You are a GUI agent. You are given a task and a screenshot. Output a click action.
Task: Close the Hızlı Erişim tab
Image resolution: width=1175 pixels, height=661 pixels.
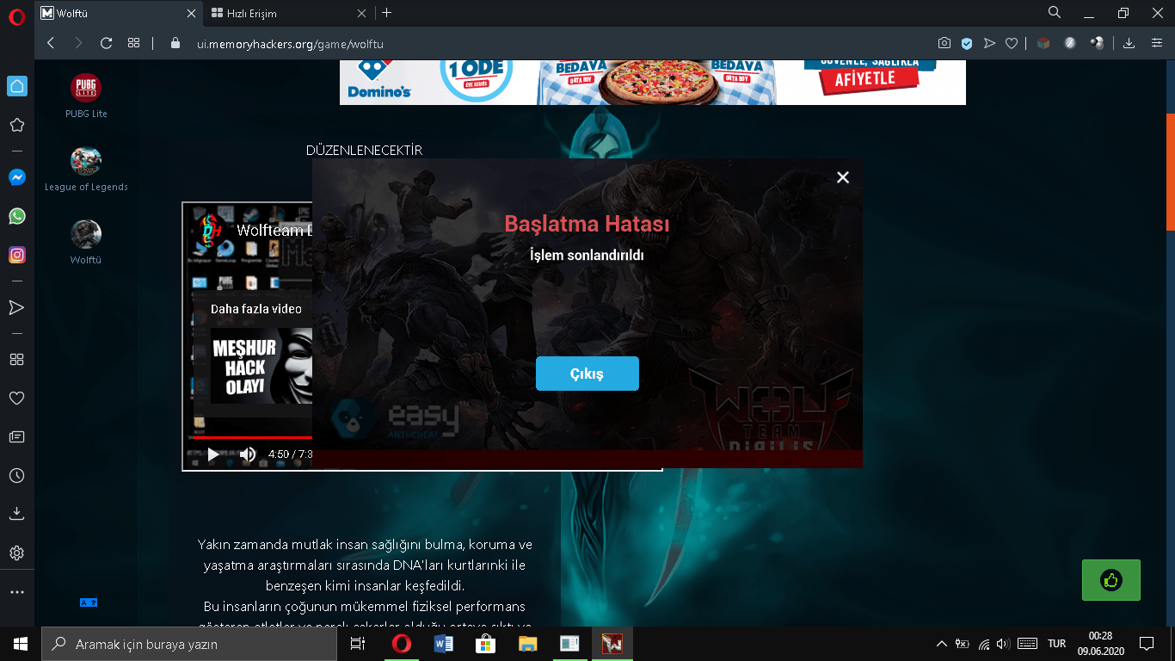[x=363, y=13]
